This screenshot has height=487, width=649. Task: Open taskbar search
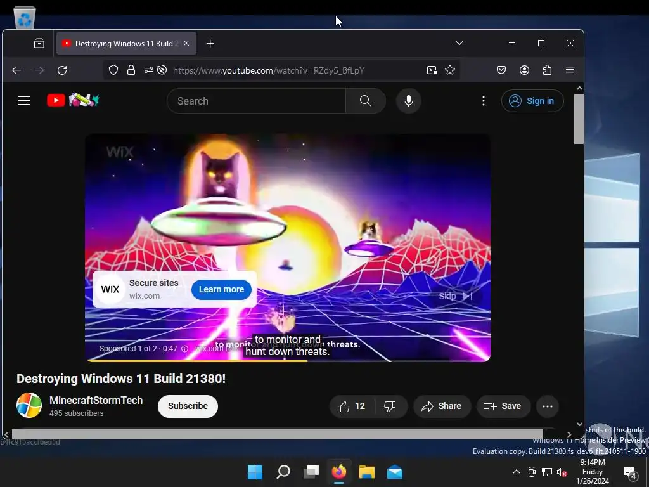click(283, 472)
